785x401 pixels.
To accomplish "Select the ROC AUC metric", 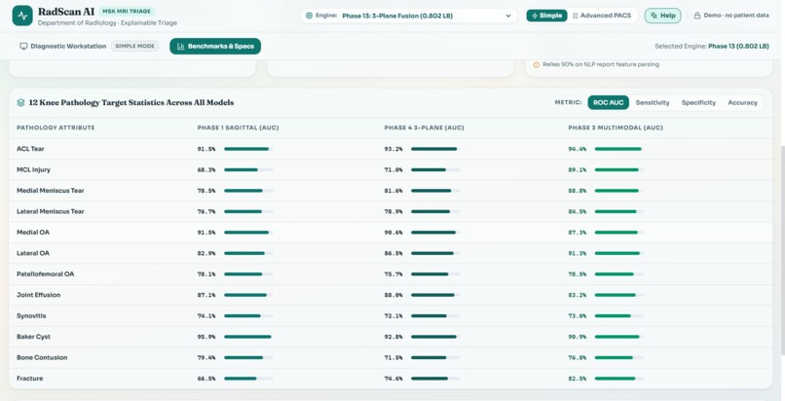I will coord(609,102).
